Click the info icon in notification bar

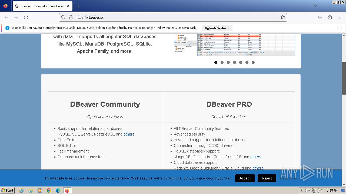(7, 28)
